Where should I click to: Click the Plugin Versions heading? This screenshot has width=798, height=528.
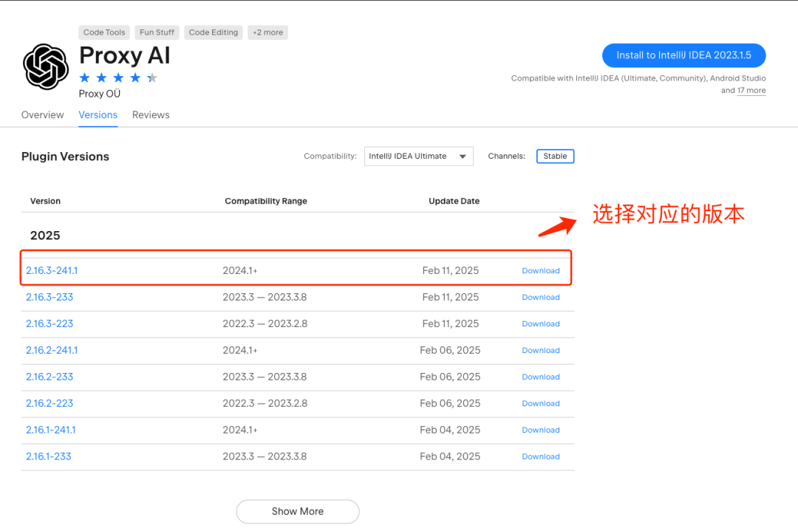coord(65,157)
